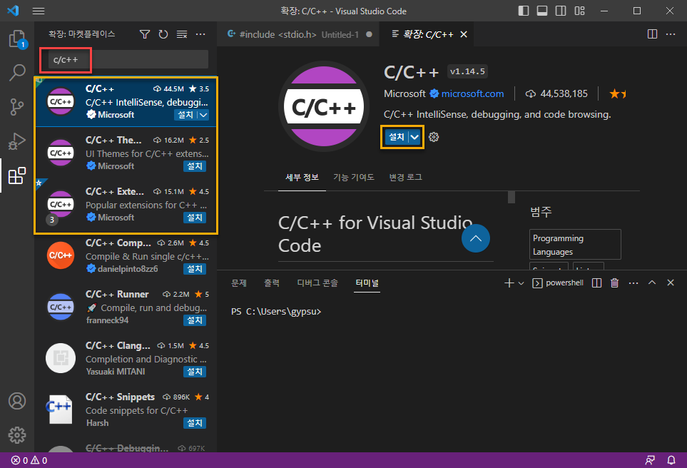Screen dimensions: 687x468
Task: Split the editor to the right
Action: point(652,34)
